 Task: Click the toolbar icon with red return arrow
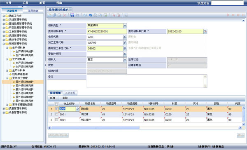click(x=113, y=15)
